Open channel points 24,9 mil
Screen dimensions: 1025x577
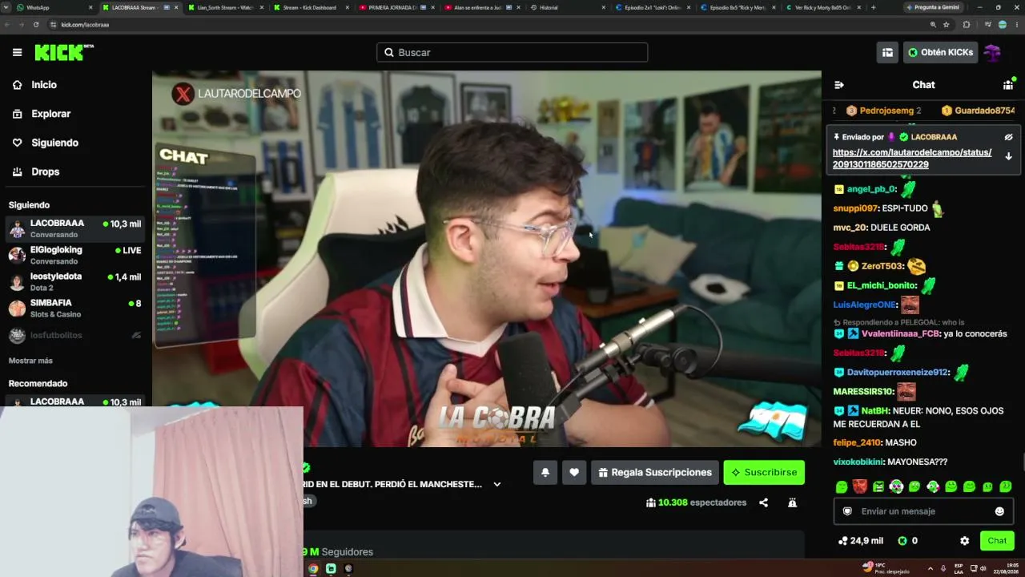[x=860, y=541]
